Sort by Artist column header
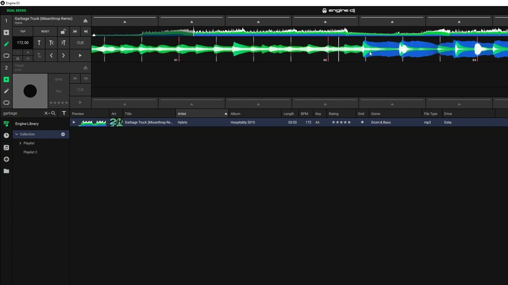The width and height of the screenshot is (508, 285). [x=202, y=114]
